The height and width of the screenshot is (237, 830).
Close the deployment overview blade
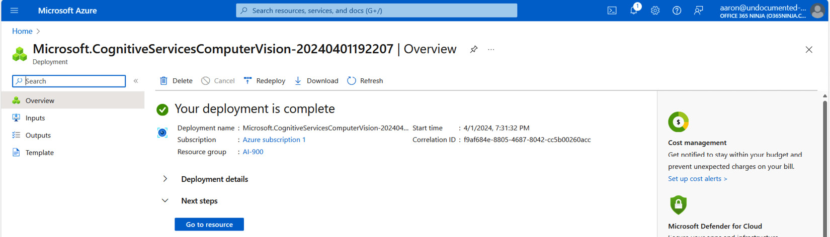click(809, 49)
